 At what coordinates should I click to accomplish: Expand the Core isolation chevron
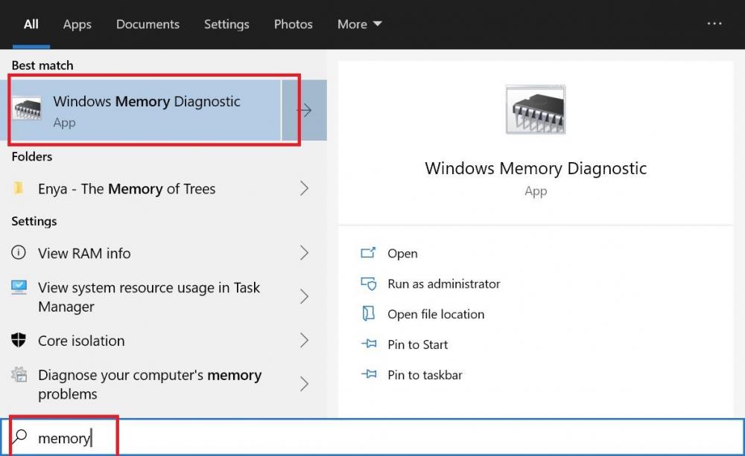(x=305, y=340)
